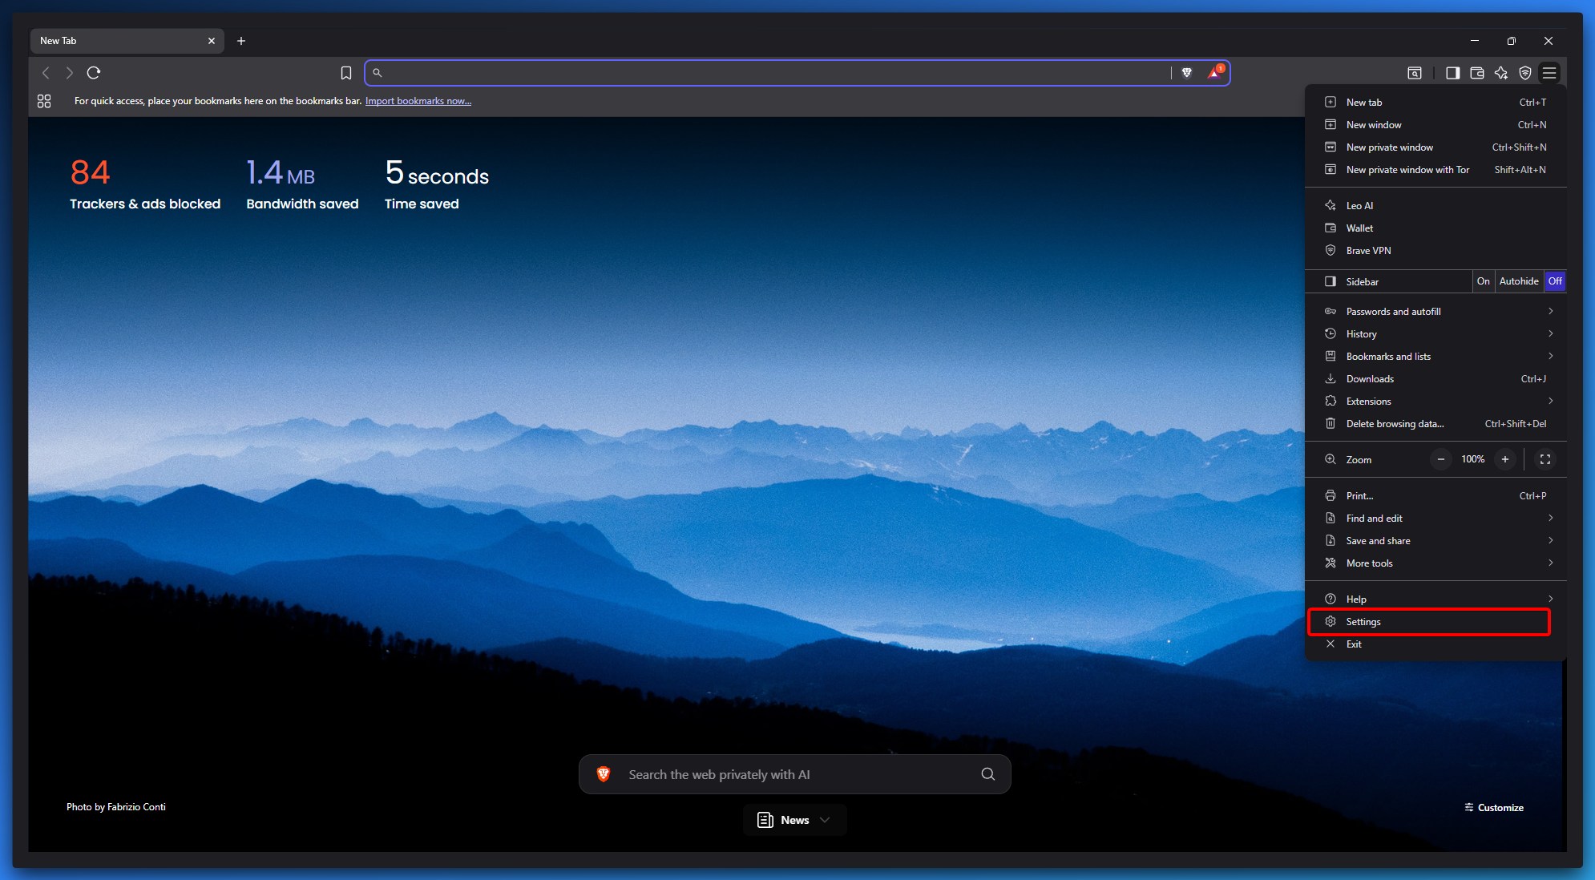Click the Leo AI toolbar icon

1501,73
